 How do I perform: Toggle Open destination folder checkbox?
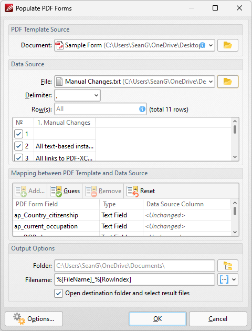[x=58, y=293]
